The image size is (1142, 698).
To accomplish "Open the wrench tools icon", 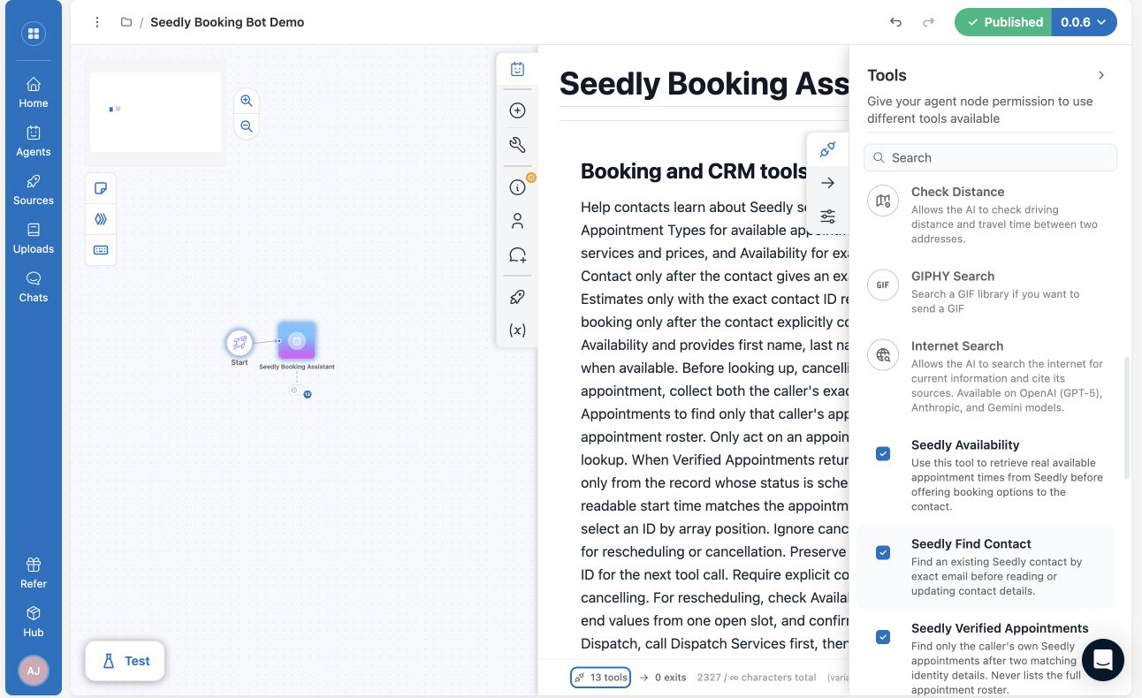I will click(518, 145).
